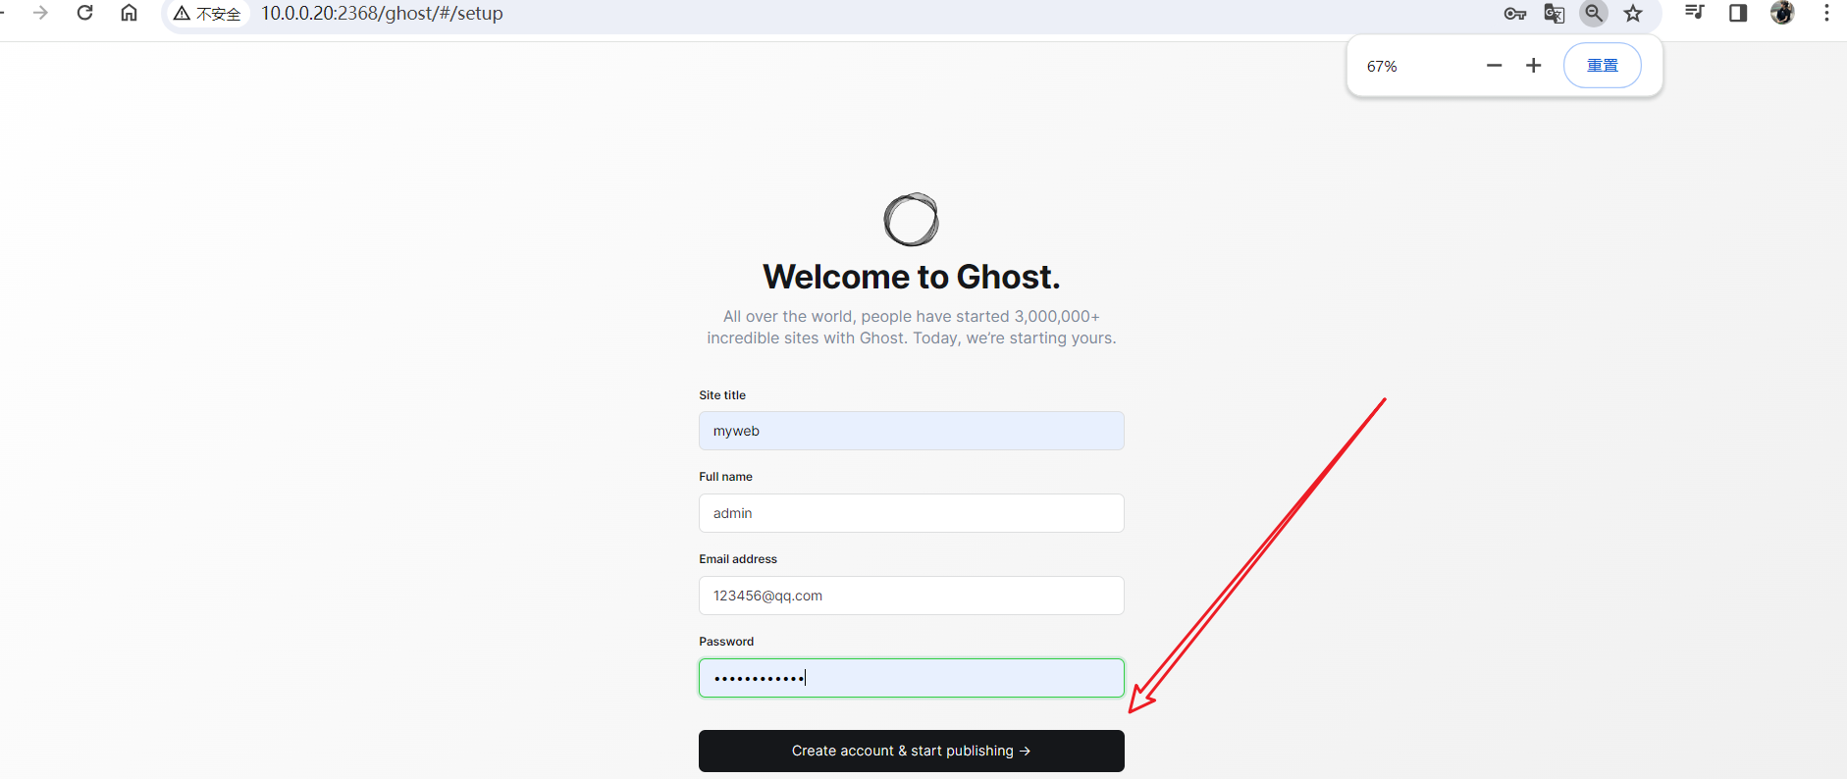The image size is (1847, 779).
Task: Go to browser home page icon
Action: click(x=129, y=13)
